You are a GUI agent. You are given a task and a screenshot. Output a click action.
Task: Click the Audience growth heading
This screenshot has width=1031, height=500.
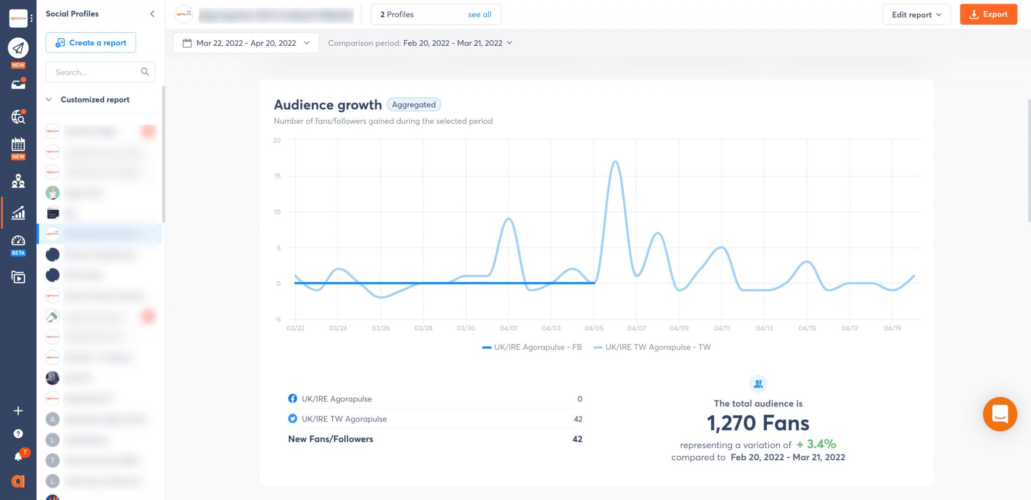pos(328,105)
